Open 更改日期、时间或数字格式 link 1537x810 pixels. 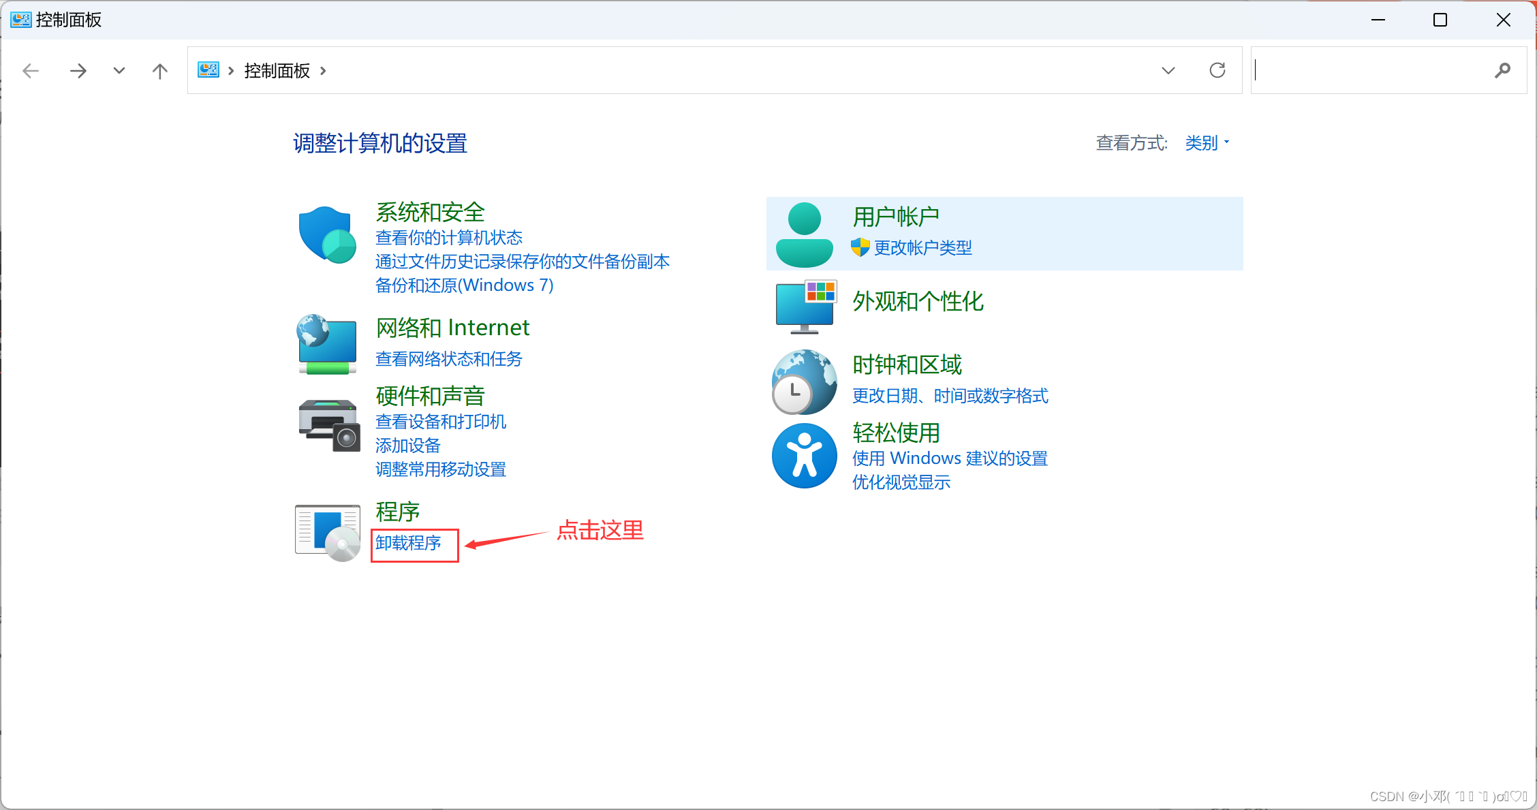[950, 395]
